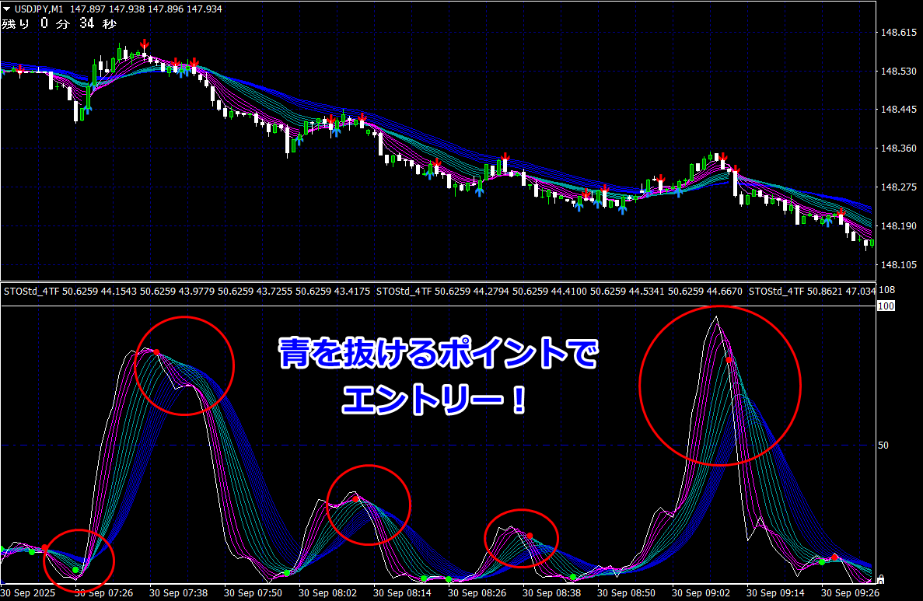Click the 100 level label on indicator scale
This screenshot has height=601, width=923.
pos(885,307)
